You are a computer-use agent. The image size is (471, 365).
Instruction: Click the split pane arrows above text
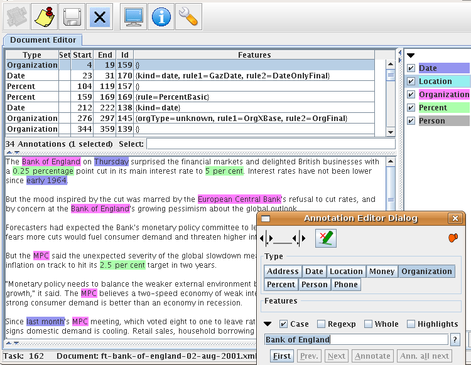[x=13, y=152]
